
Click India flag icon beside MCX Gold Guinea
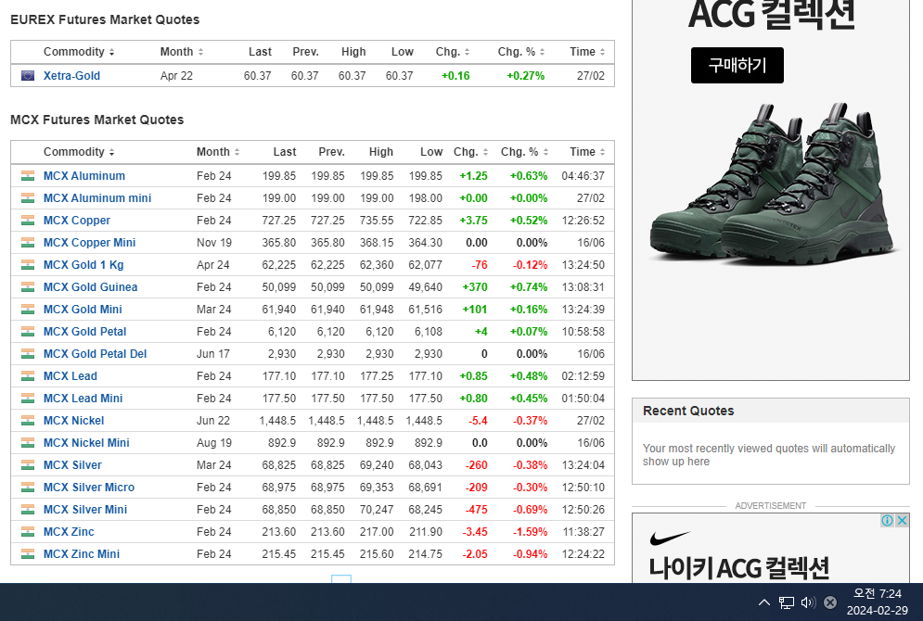[28, 287]
